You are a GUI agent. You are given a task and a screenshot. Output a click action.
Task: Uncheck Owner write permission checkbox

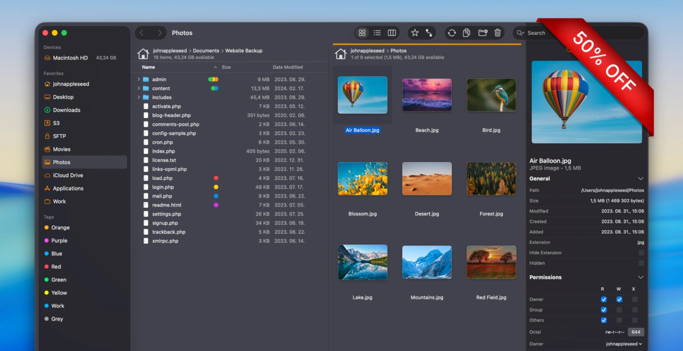619,299
